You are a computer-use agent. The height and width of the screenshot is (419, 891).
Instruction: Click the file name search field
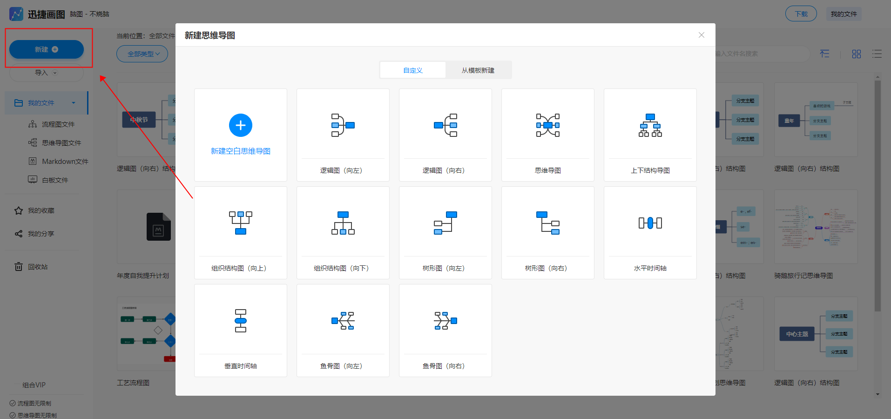[x=759, y=54]
